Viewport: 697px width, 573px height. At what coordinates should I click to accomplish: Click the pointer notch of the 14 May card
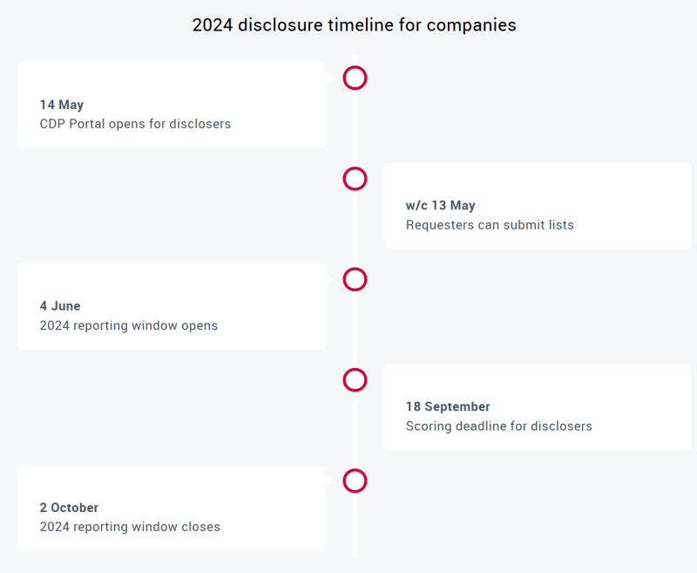click(328, 78)
